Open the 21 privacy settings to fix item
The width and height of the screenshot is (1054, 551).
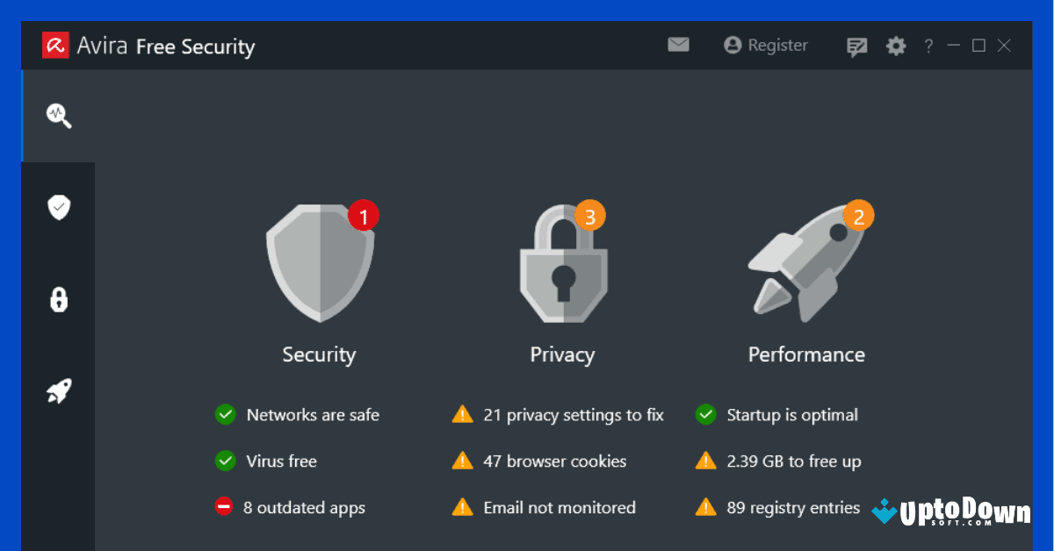point(572,415)
